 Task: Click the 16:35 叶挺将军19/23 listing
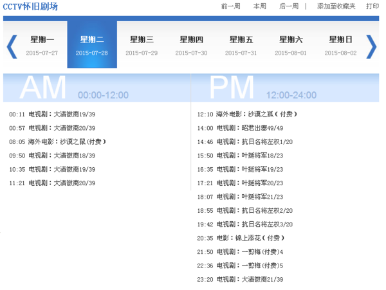point(240,170)
